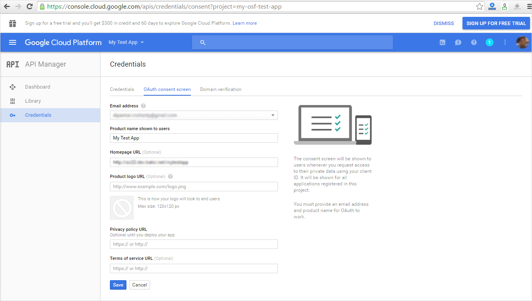Click the green padlock in address bar

click(x=42, y=7)
